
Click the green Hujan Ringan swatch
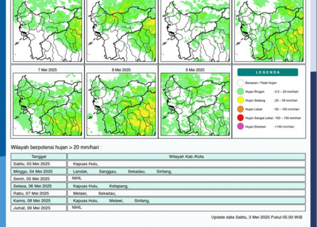[x=240, y=92]
